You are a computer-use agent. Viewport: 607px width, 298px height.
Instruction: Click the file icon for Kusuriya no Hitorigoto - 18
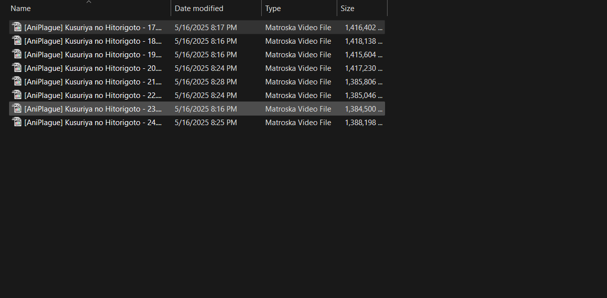pyautogui.click(x=17, y=41)
